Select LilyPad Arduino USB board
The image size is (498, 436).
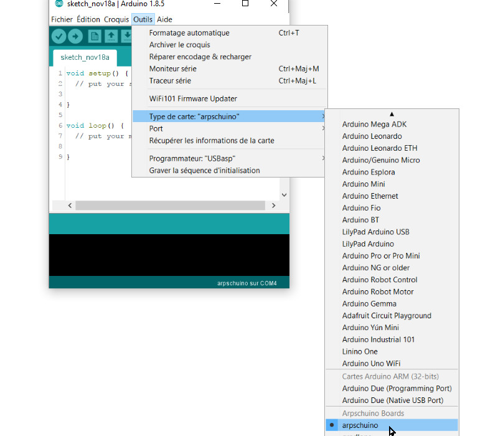[x=392, y=232]
